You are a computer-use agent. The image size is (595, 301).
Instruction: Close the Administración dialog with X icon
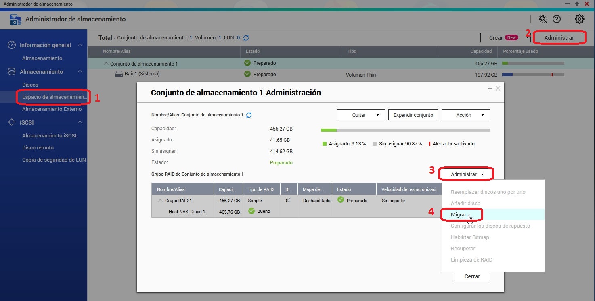498,89
